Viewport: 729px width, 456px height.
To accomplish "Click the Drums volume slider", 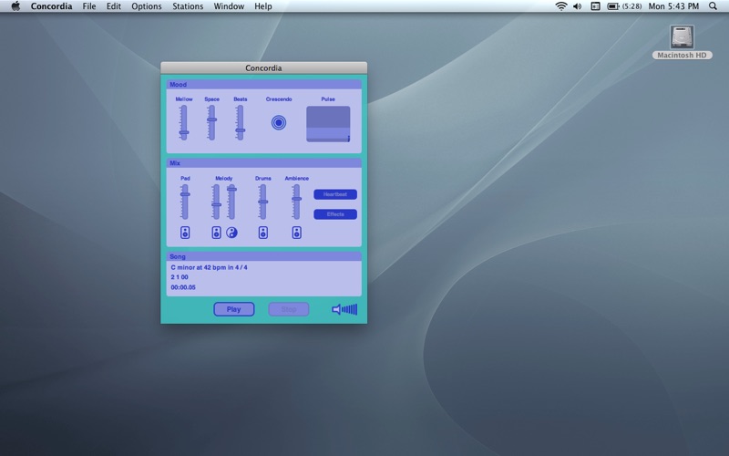I will click(263, 202).
